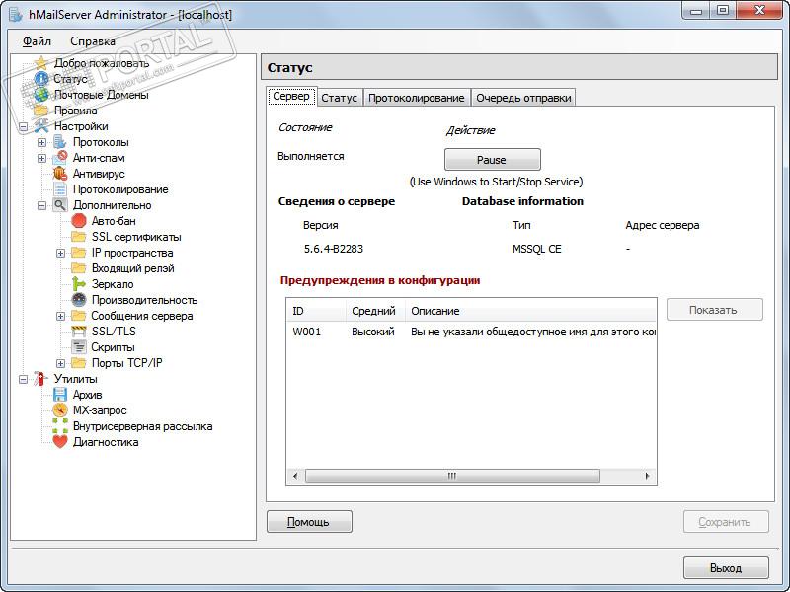Click the Помощь button
790x592 pixels.
pos(309,522)
